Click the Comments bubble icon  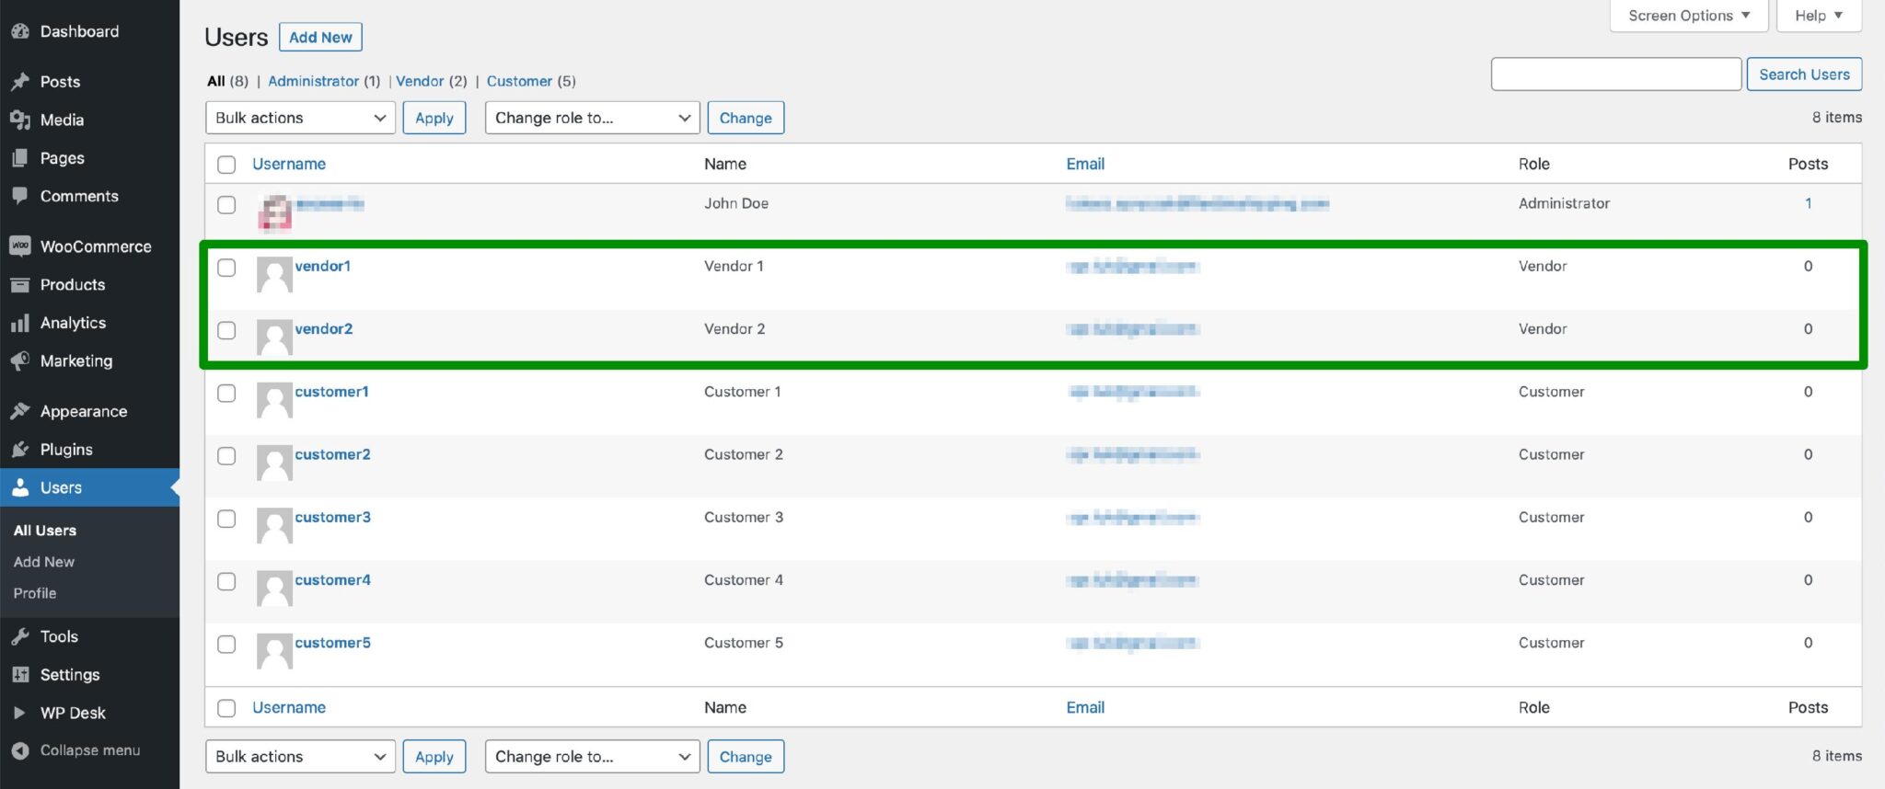(x=20, y=196)
